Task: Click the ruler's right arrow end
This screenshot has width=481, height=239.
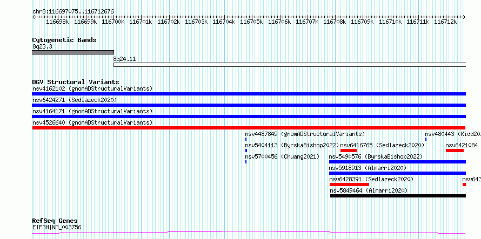Action: coord(464,17)
